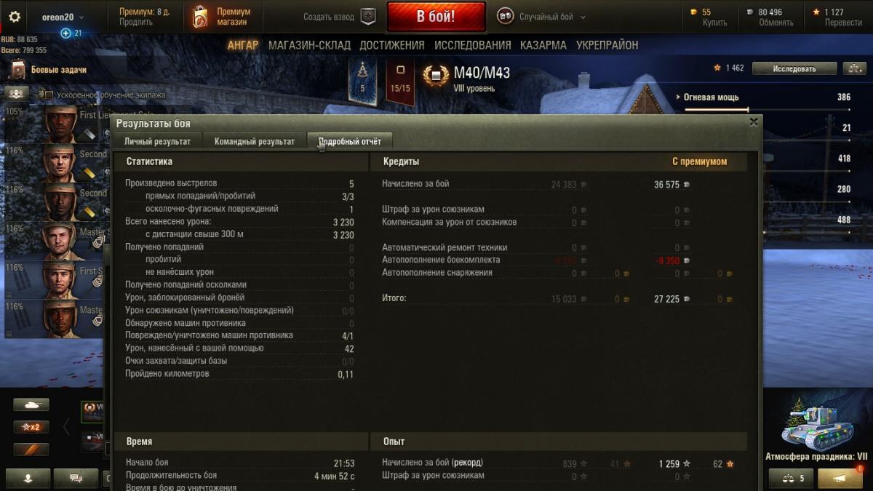Open the chat channels speech-bubble button
873x491 pixels.
(77, 478)
